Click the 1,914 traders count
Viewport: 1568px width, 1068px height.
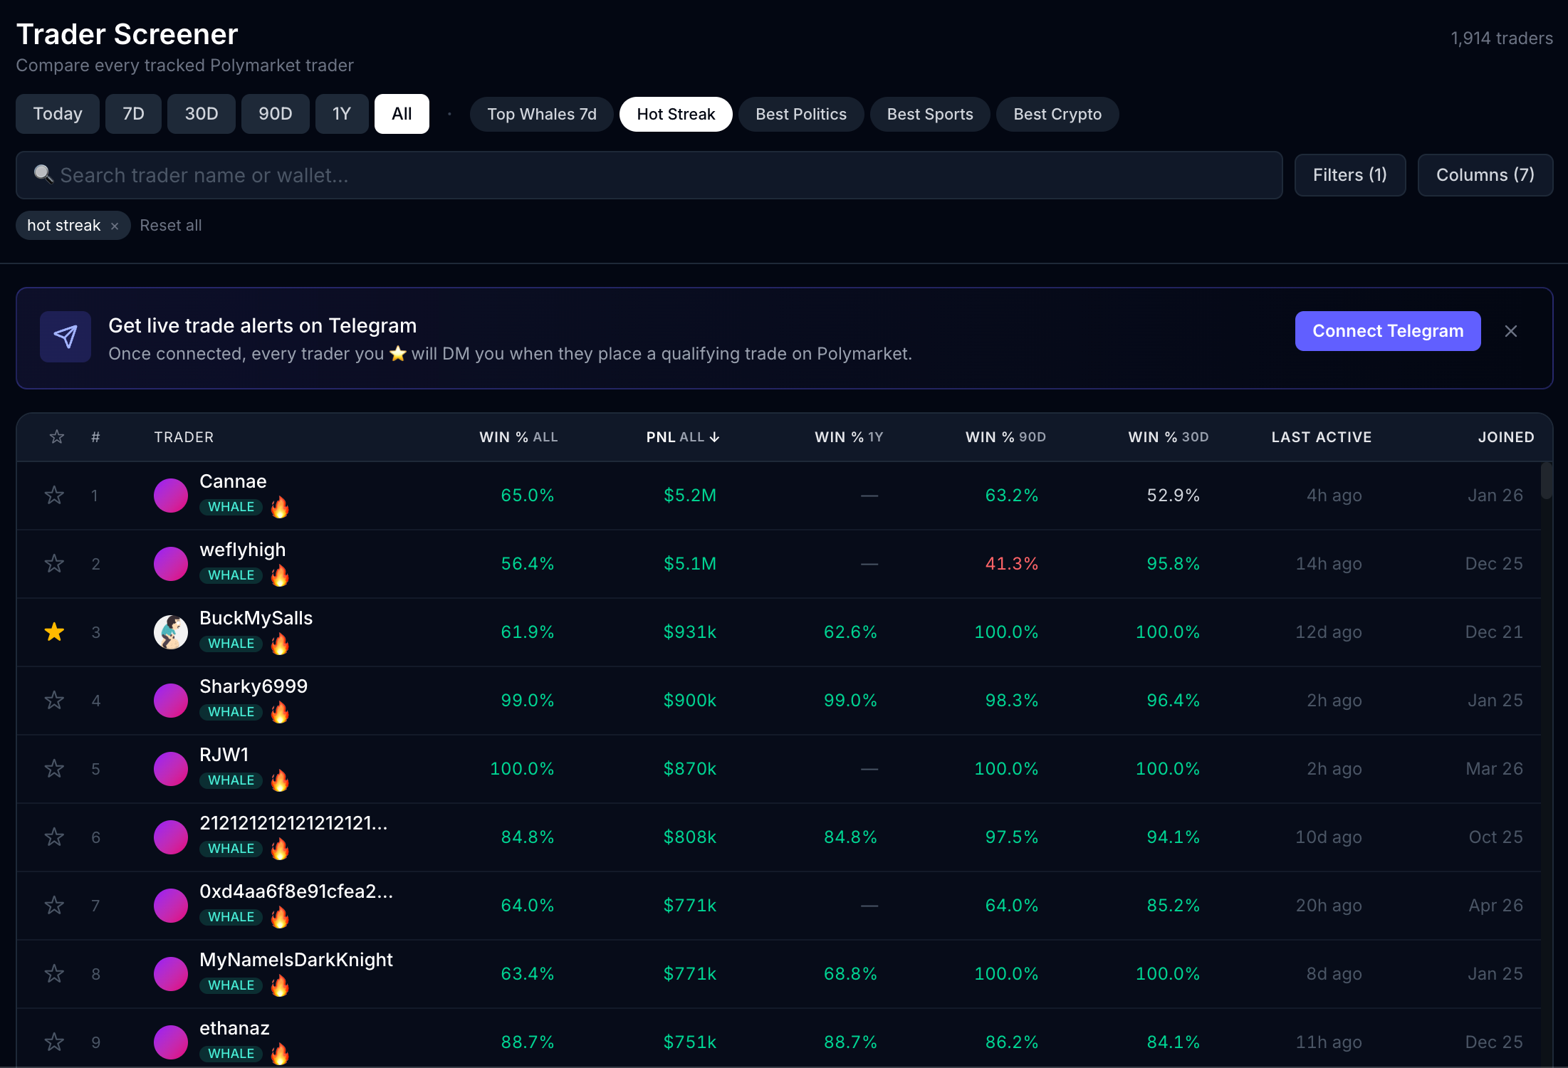[1502, 38]
